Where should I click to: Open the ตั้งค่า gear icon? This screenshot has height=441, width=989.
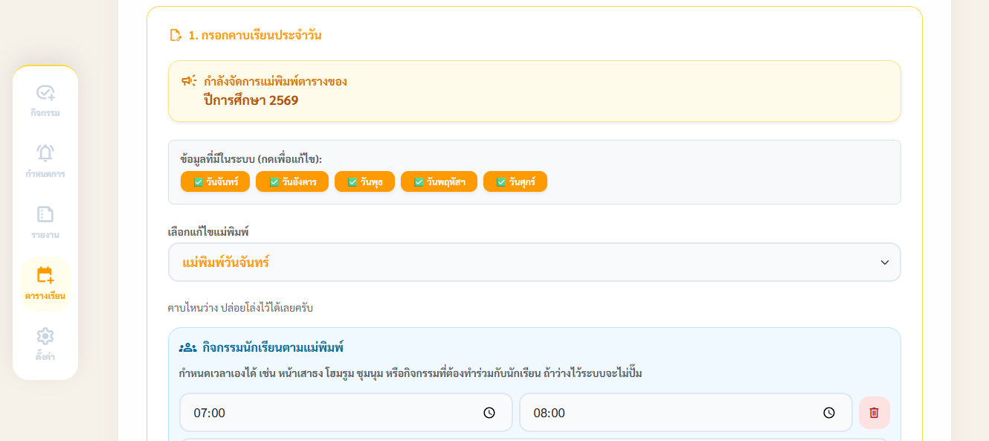pyautogui.click(x=45, y=335)
